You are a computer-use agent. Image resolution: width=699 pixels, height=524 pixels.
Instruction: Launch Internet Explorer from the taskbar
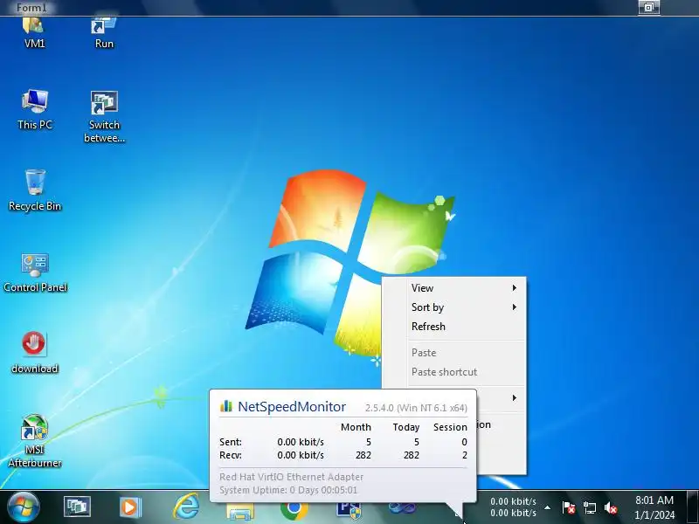coord(186,507)
